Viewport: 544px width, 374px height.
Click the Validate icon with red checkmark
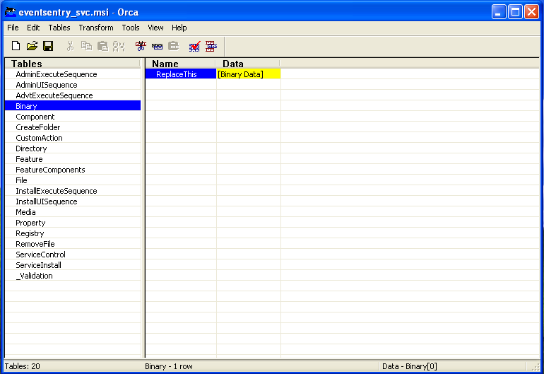(x=194, y=46)
